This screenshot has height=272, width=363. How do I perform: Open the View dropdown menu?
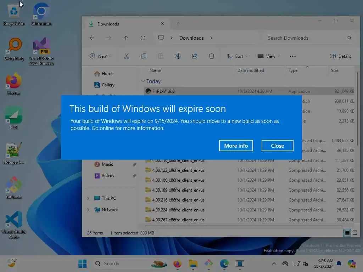[269, 56]
